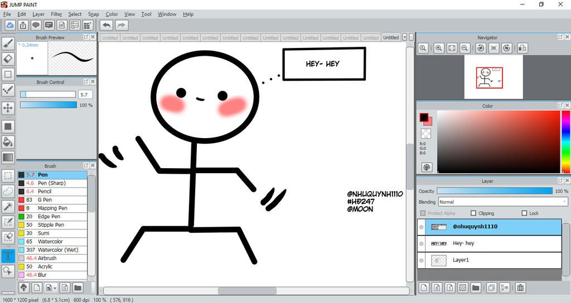Check the Lock checkbox in Layer panel
Image resolution: width=571 pixels, height=303 pixels.
coord(524,213)
